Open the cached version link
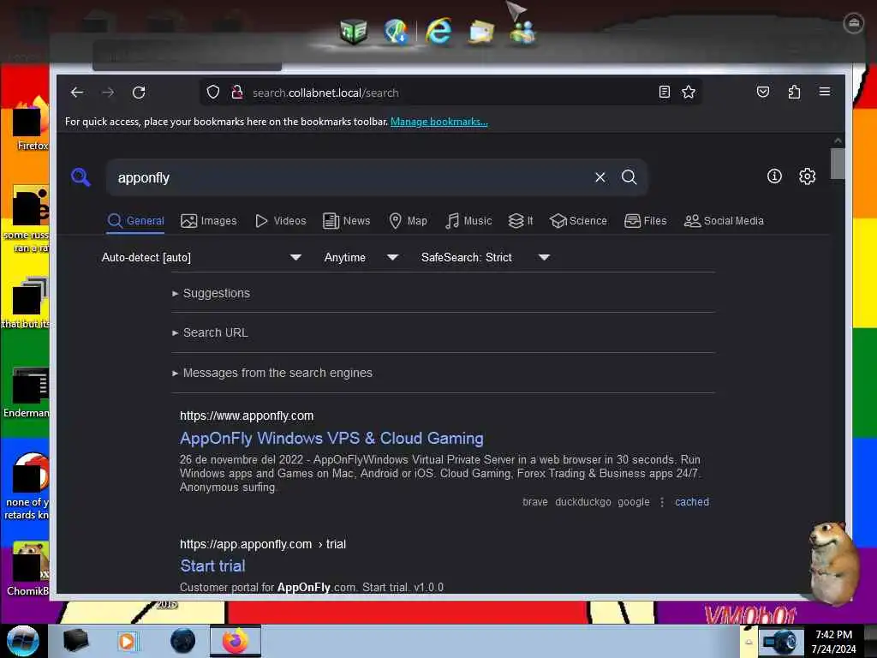 tap(692, 502)
